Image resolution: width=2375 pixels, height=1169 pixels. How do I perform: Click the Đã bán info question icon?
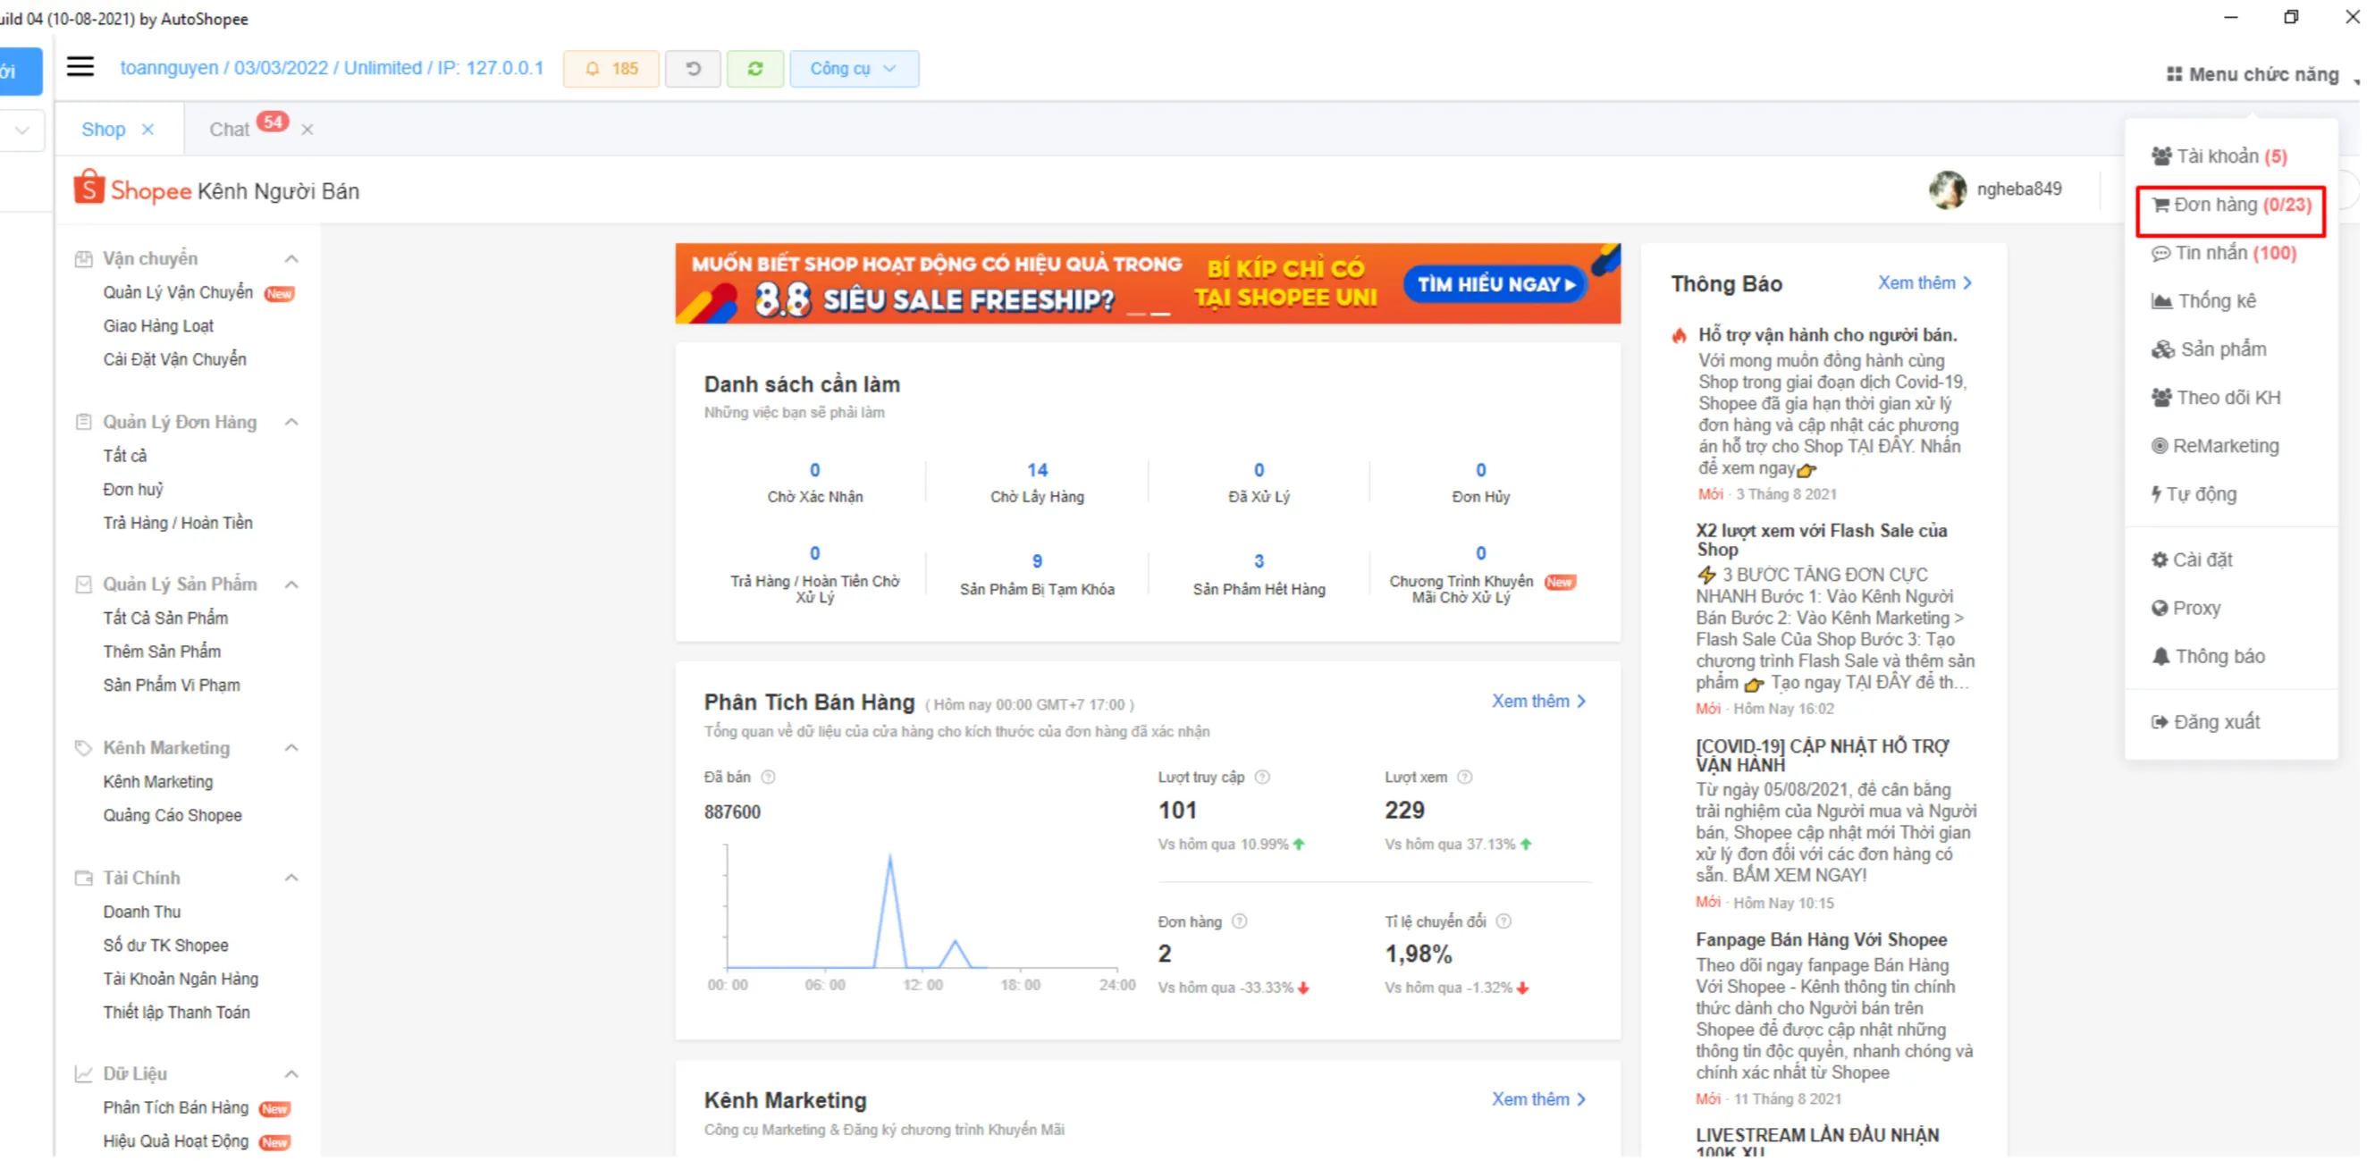(768, 778)
